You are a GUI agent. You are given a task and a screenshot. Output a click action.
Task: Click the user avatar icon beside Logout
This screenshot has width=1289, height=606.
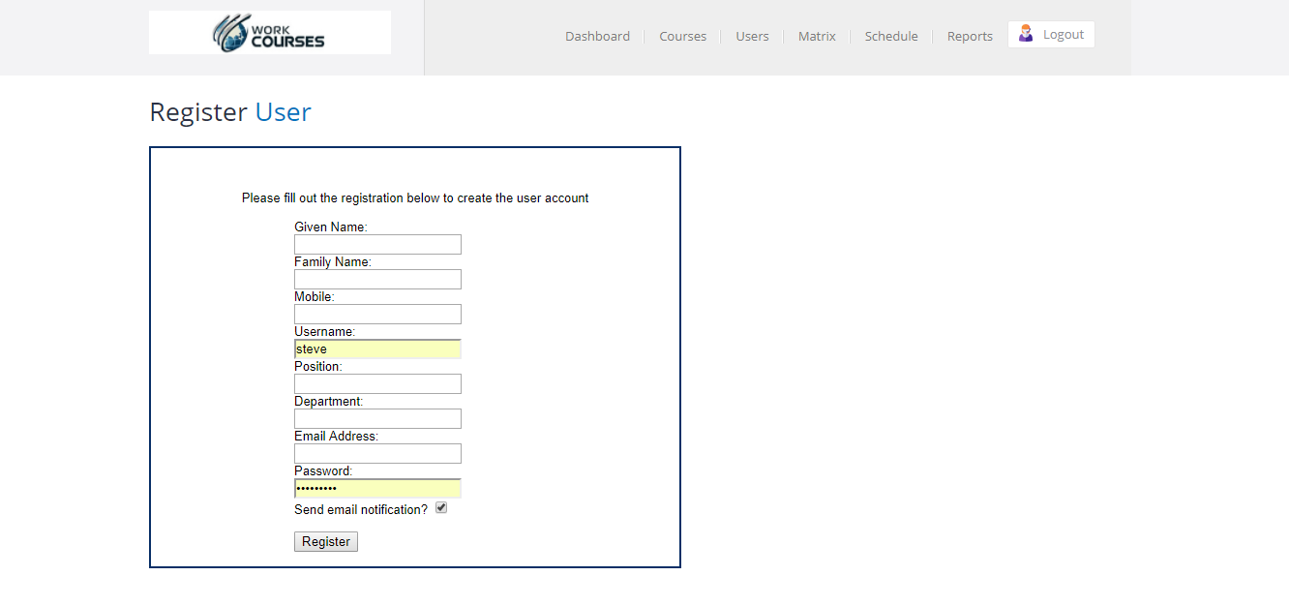[x=1026, y=34]
